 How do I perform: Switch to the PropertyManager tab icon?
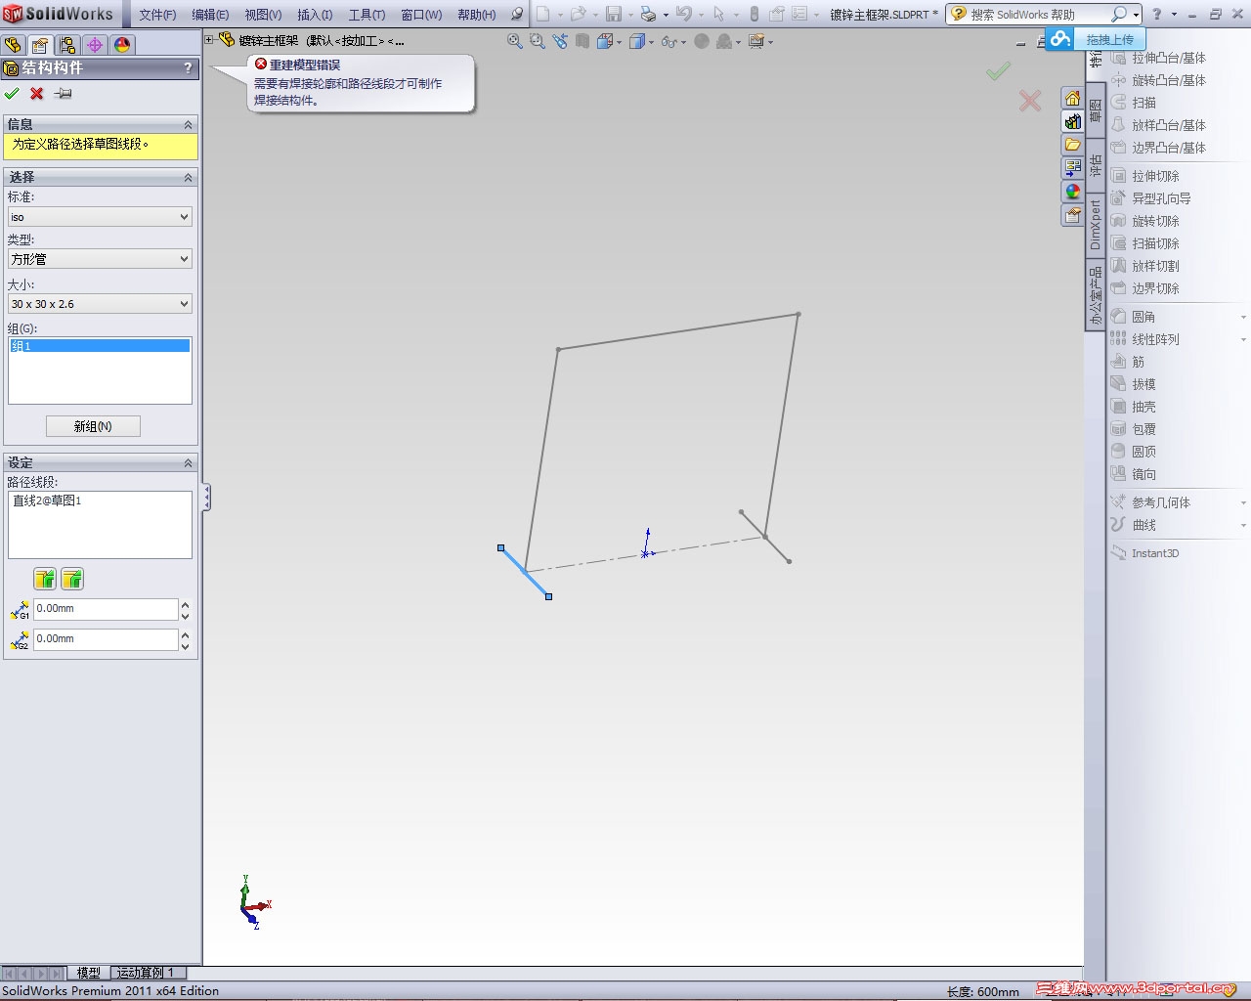coord(40,45)
